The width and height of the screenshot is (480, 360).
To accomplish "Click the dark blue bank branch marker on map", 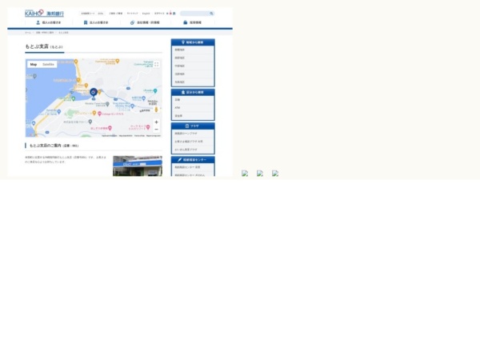I will click(x=94, y=93).
